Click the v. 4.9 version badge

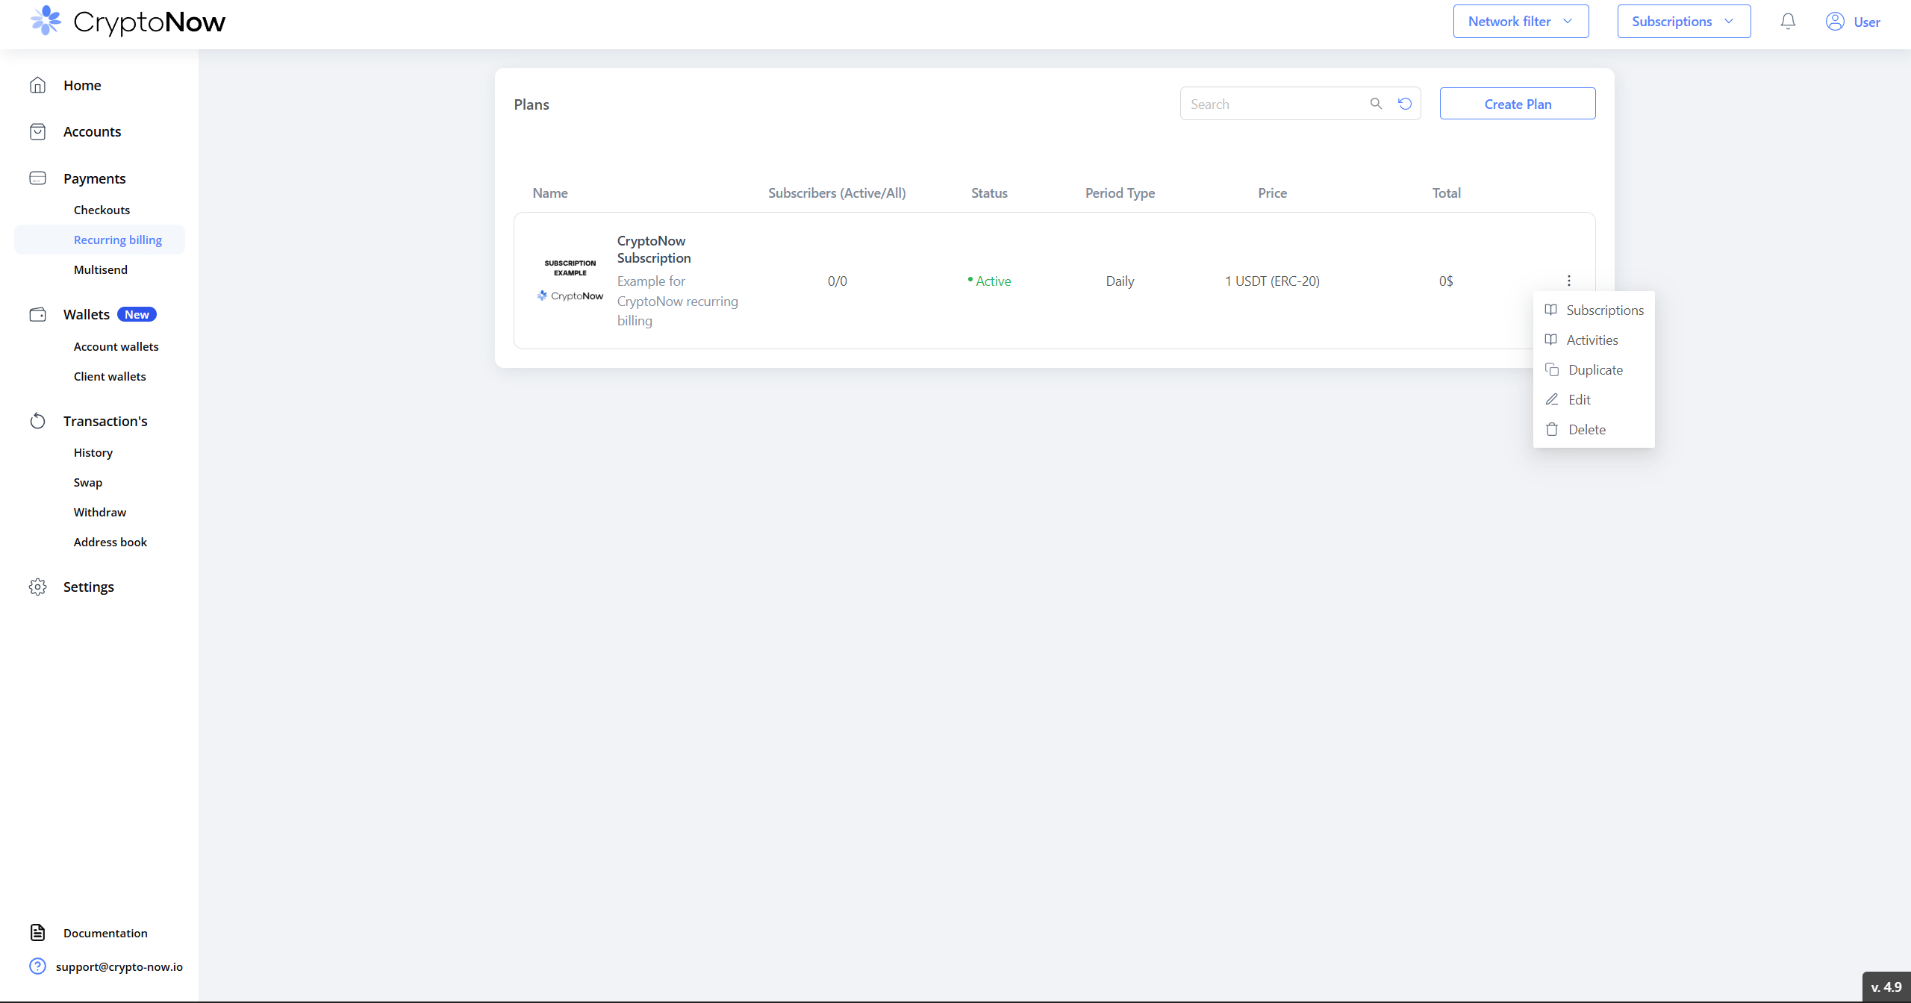point(1886,987)
